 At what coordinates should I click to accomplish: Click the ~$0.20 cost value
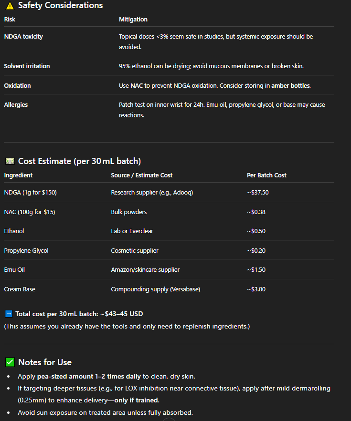click(x=256, y=250)
